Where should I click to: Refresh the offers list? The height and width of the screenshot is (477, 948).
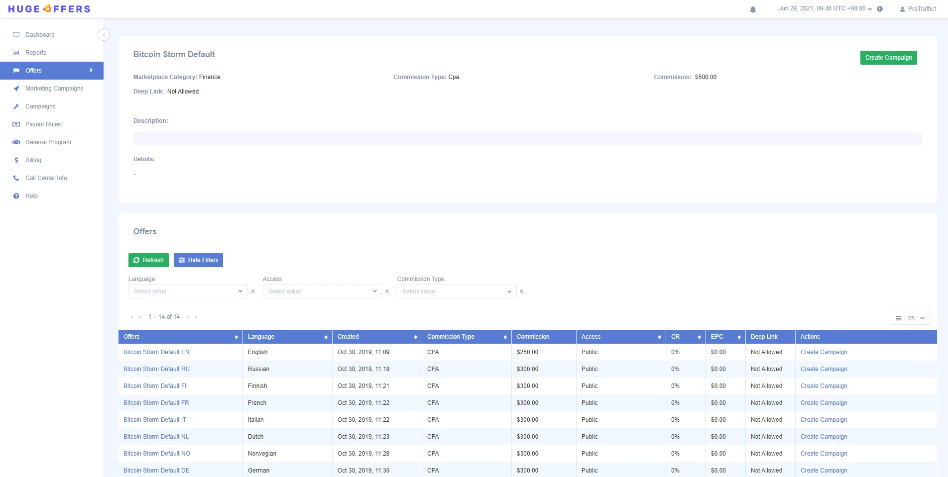(x=148, y=260)
